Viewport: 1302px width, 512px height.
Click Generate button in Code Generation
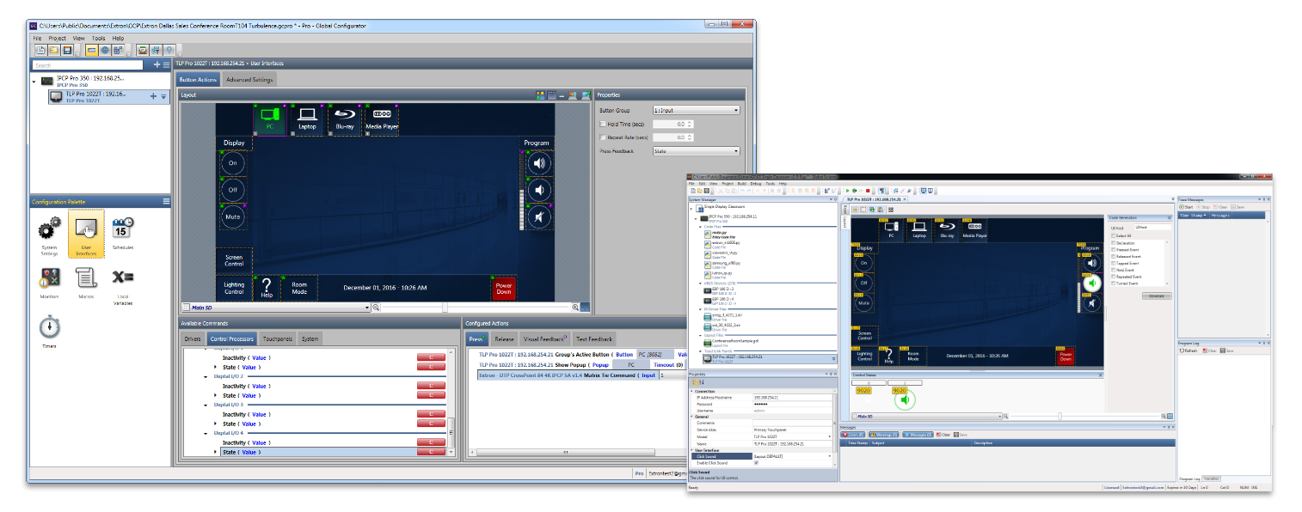pyautogui.click(x=1157, y=296)
